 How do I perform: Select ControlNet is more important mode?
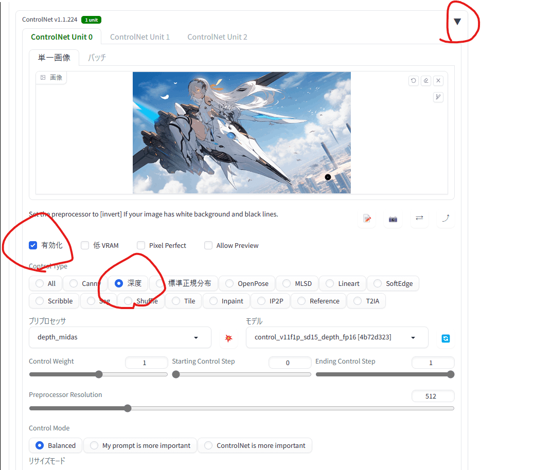255,445
